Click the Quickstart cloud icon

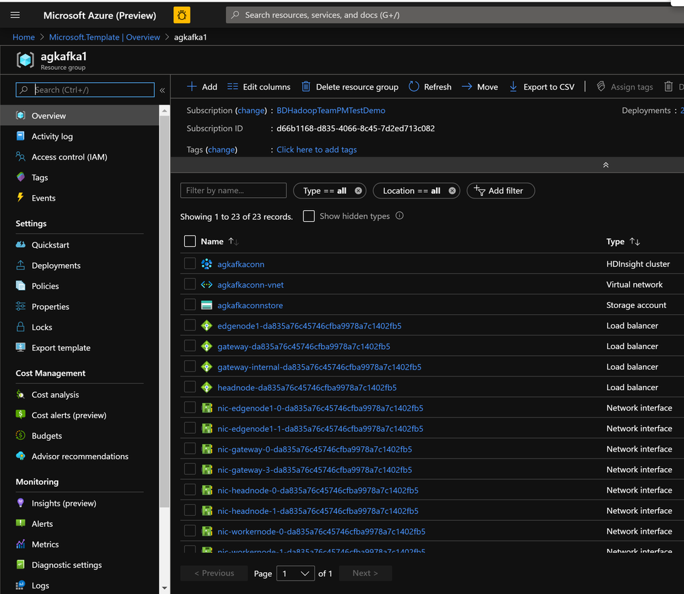point(21,245)
